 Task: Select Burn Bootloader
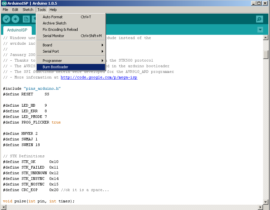click(71, 67)
